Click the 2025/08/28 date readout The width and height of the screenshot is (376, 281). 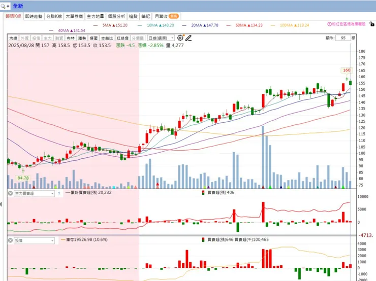coord(21,45)
